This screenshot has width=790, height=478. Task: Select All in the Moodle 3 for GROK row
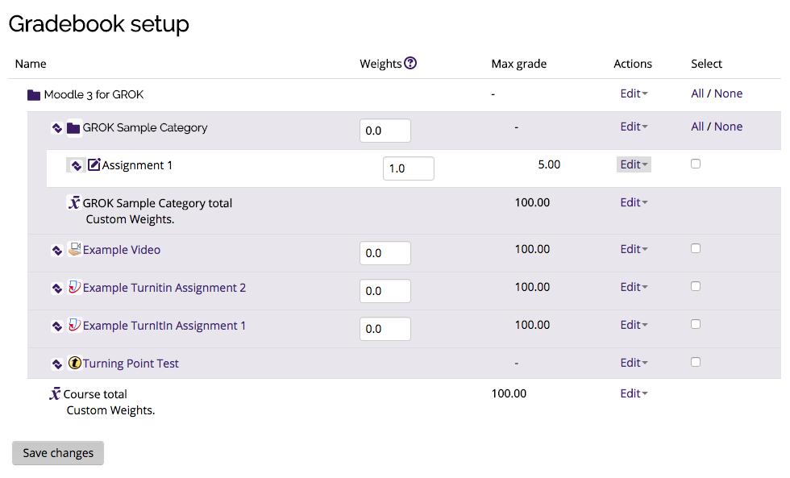click(697, 94)
